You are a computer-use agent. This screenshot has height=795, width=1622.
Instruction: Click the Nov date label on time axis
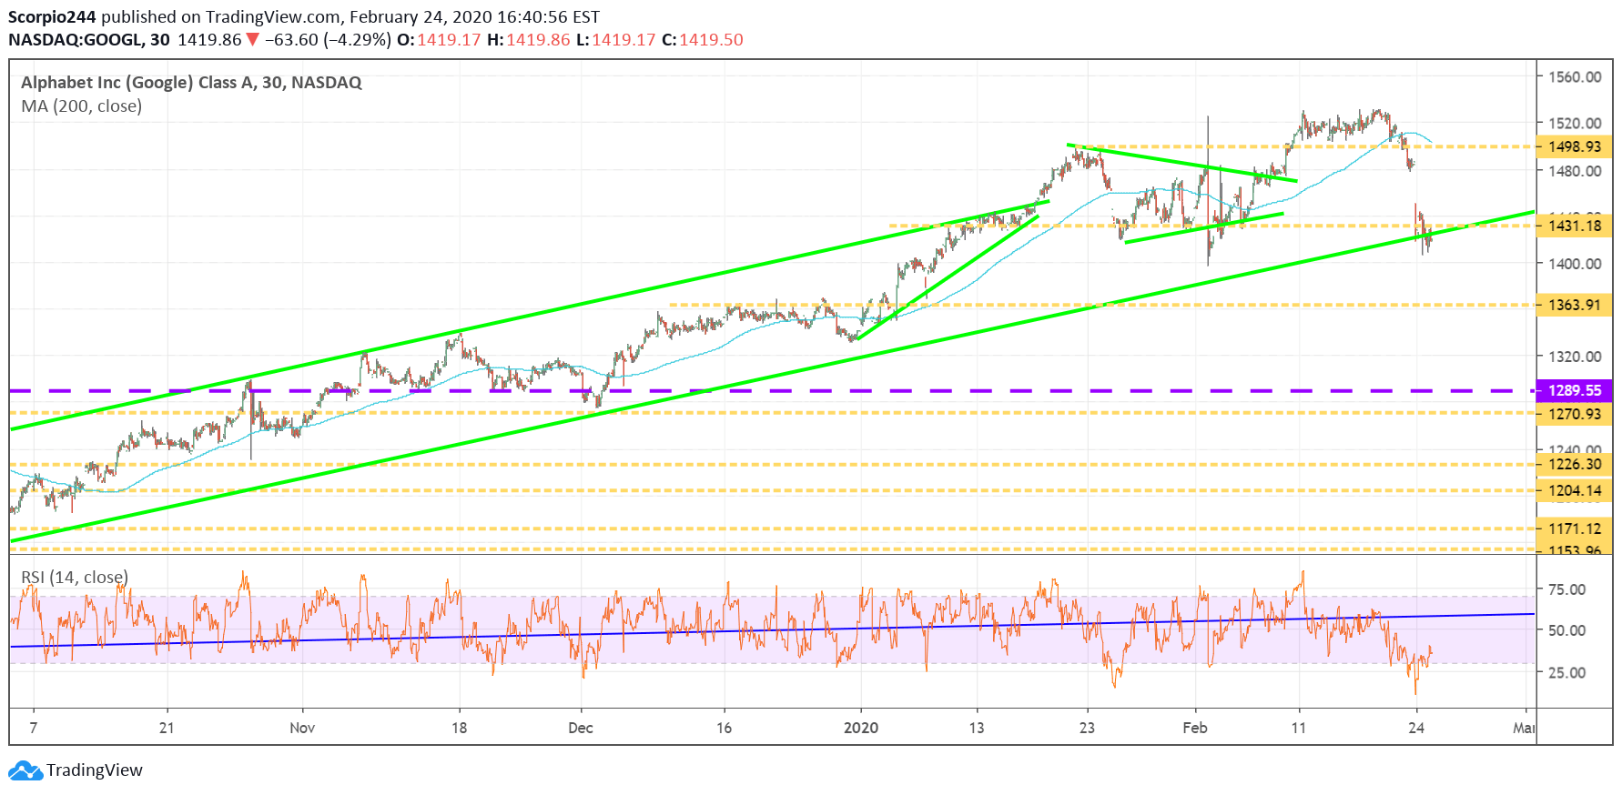click(302, 728)
